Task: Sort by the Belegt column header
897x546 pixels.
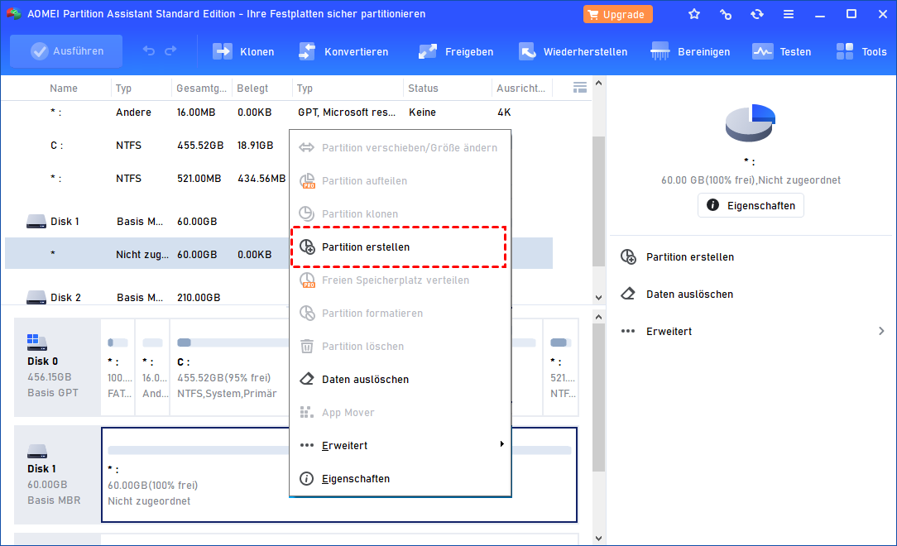Action: click(252, 88)
